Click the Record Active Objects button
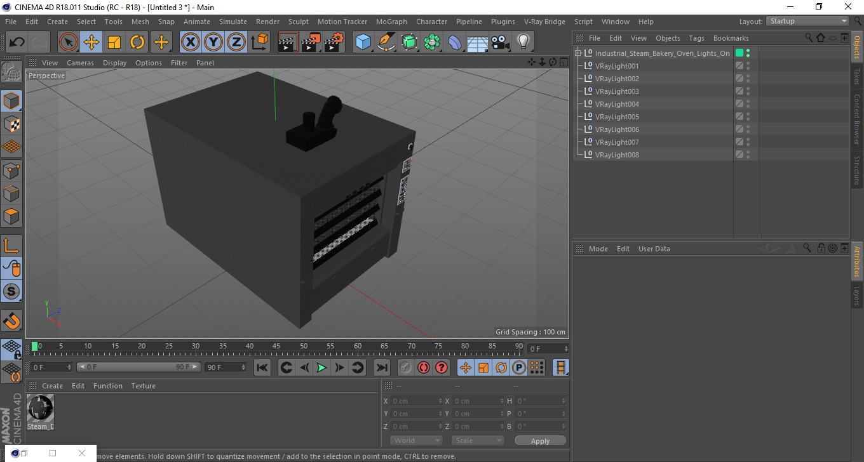Viewport: 864px width, 462px height. [406, 367]
